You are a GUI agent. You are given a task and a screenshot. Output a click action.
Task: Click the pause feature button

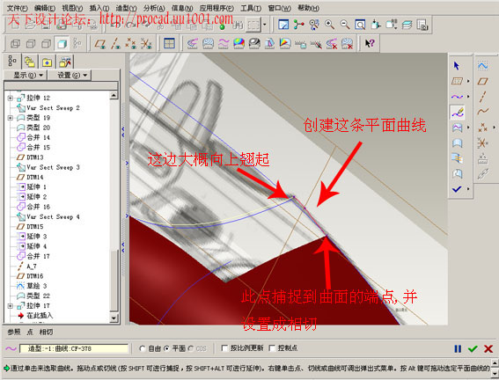458,349
